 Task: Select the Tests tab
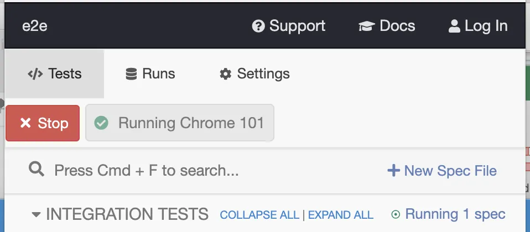tap(54, 74)
